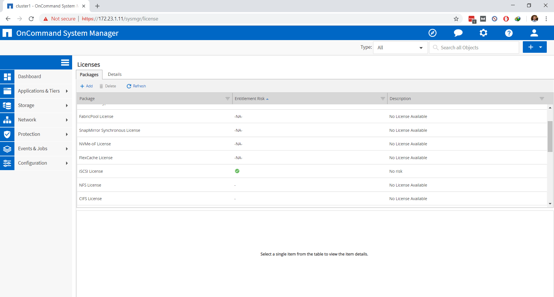Expand the blue plus button dropdown arrow
The height and width of the screenshot is (297, 554).
click(x=541, y=47)
